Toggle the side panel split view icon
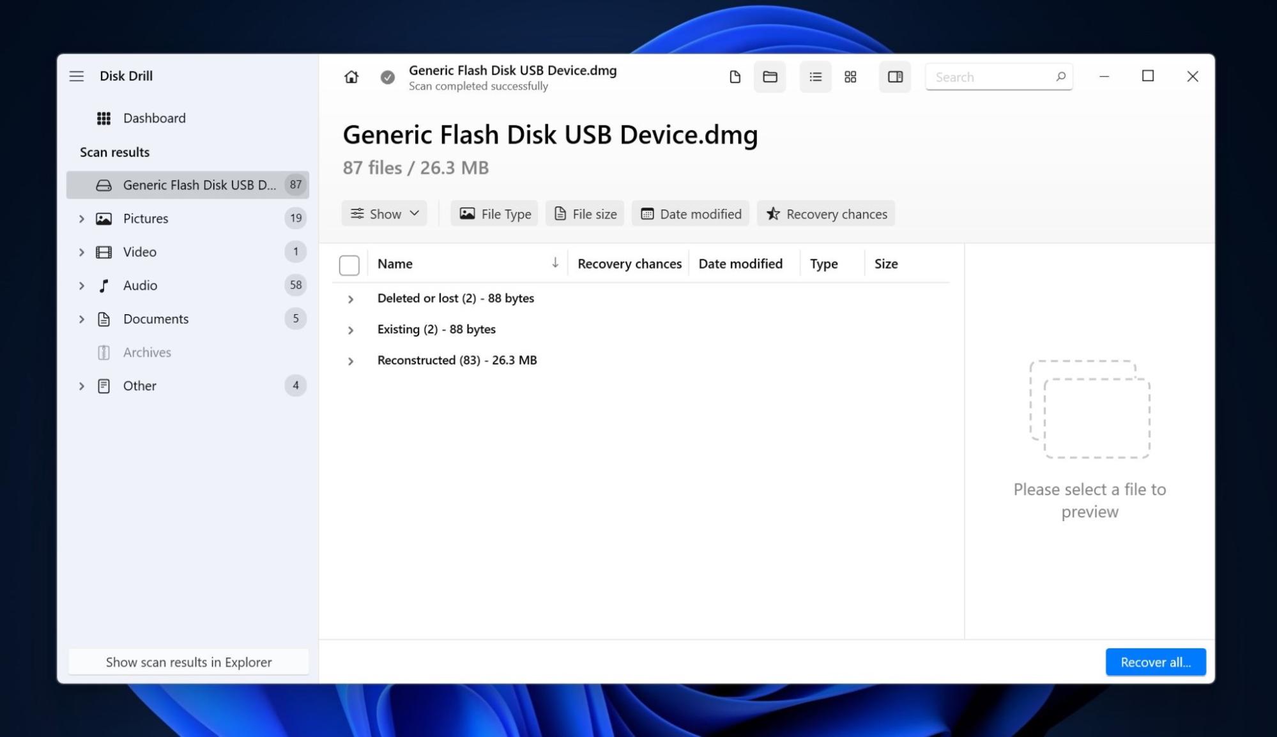Screen dimensions: 1277x737 tap(895, 77)
